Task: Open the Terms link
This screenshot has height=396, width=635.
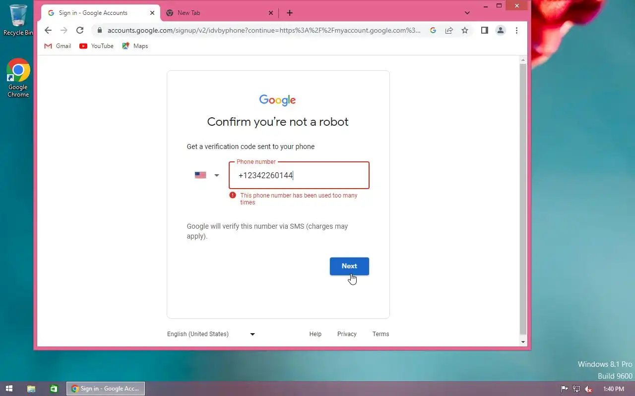Action: [381, 334]
